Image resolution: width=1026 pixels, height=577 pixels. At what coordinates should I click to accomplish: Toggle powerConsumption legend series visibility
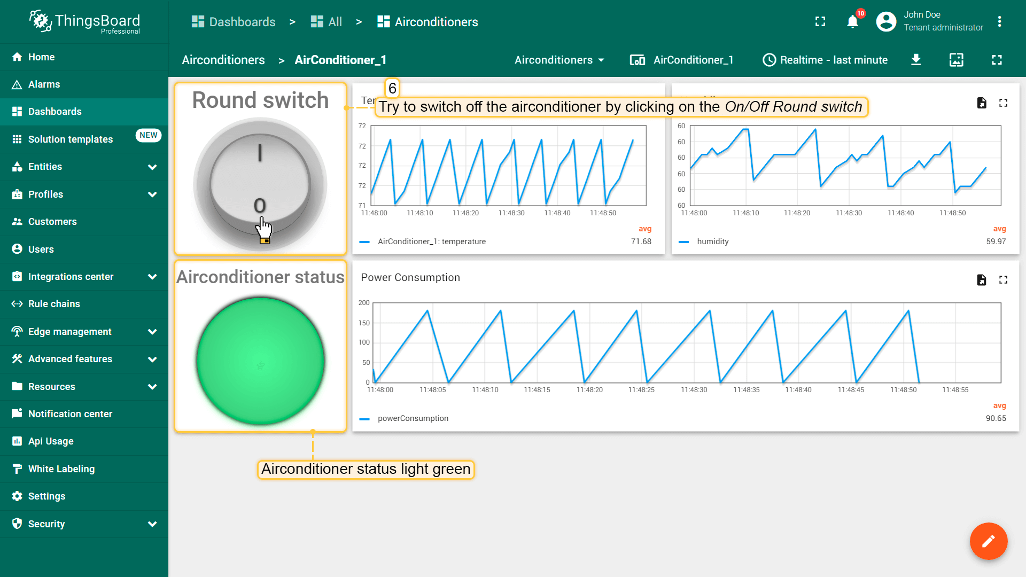click(x=413, y=418)
